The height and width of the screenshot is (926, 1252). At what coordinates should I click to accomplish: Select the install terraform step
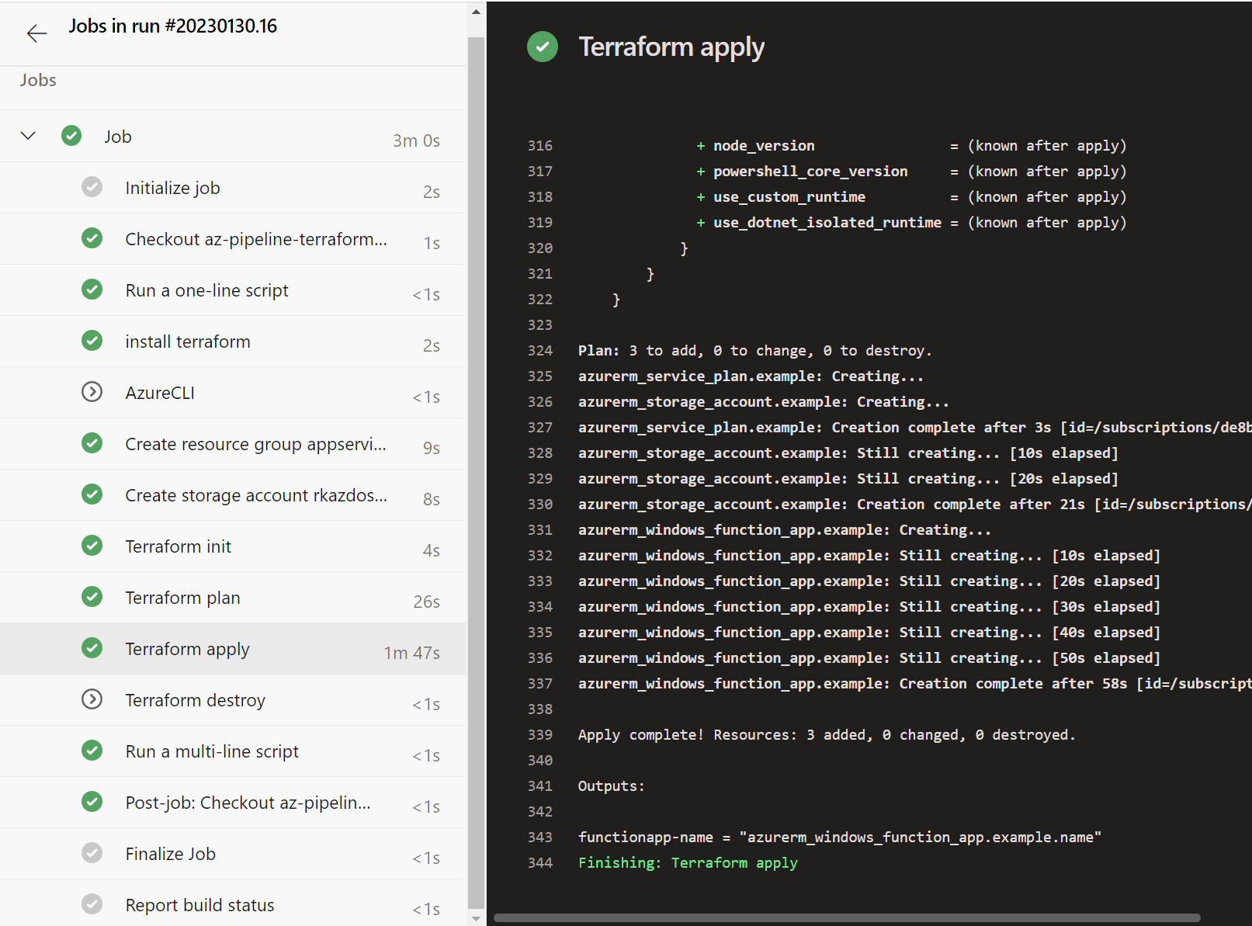click(188, 342)
